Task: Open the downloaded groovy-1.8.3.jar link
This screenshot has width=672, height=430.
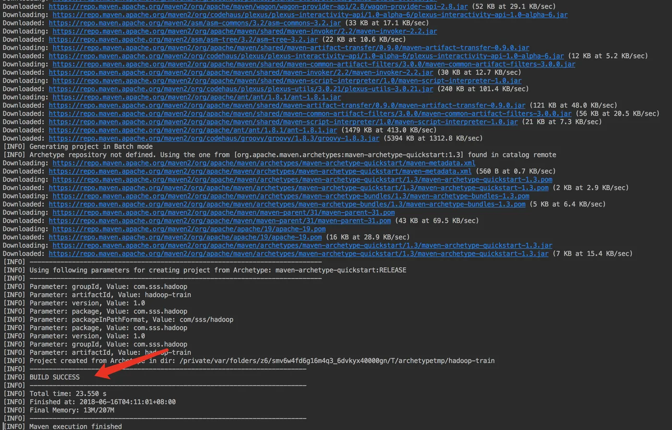Action: [x=214, y=138]
